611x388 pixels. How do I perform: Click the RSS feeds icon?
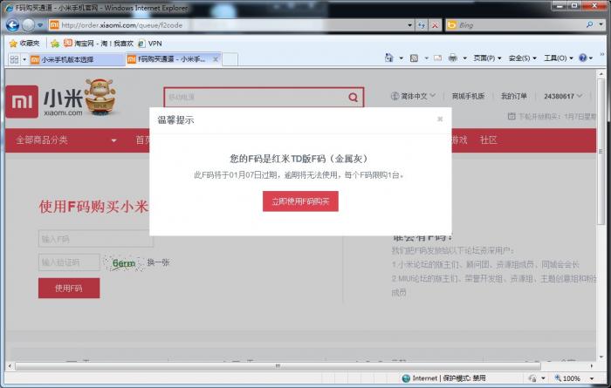click(x=414, y=58)
